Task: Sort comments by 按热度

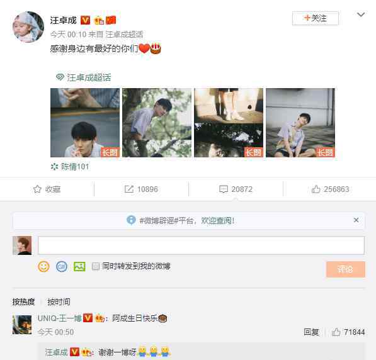Action: pos(23,301)
